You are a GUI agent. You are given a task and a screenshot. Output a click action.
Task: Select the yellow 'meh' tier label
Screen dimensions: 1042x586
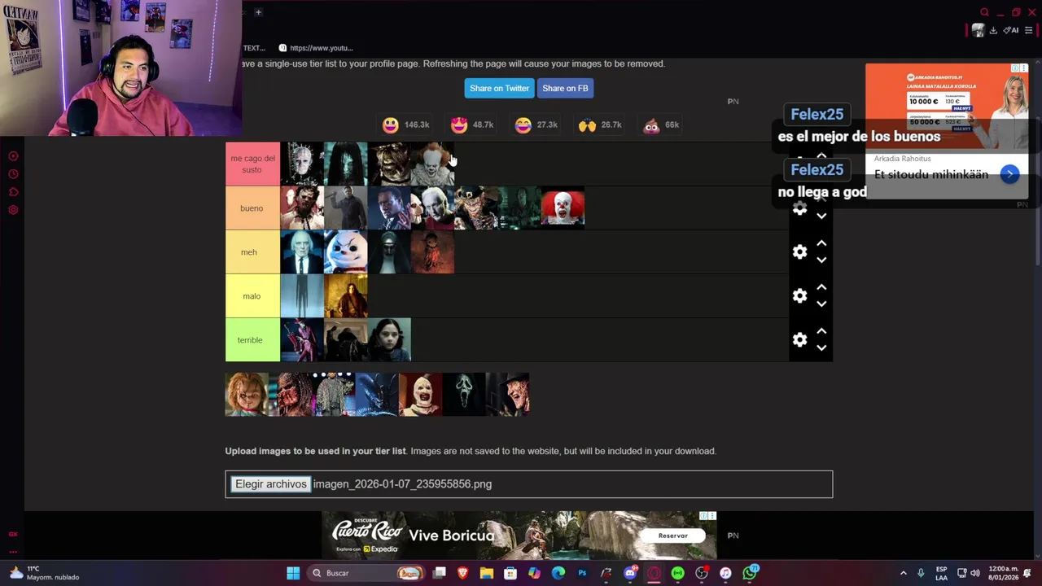coord(252,252)
